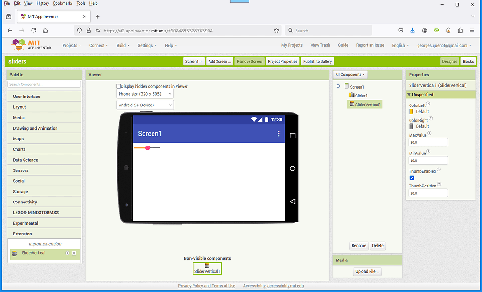The height and width of the screenshot is (292, 482).
Task: Click the Import extension link
Action: (x=44, y=244)
